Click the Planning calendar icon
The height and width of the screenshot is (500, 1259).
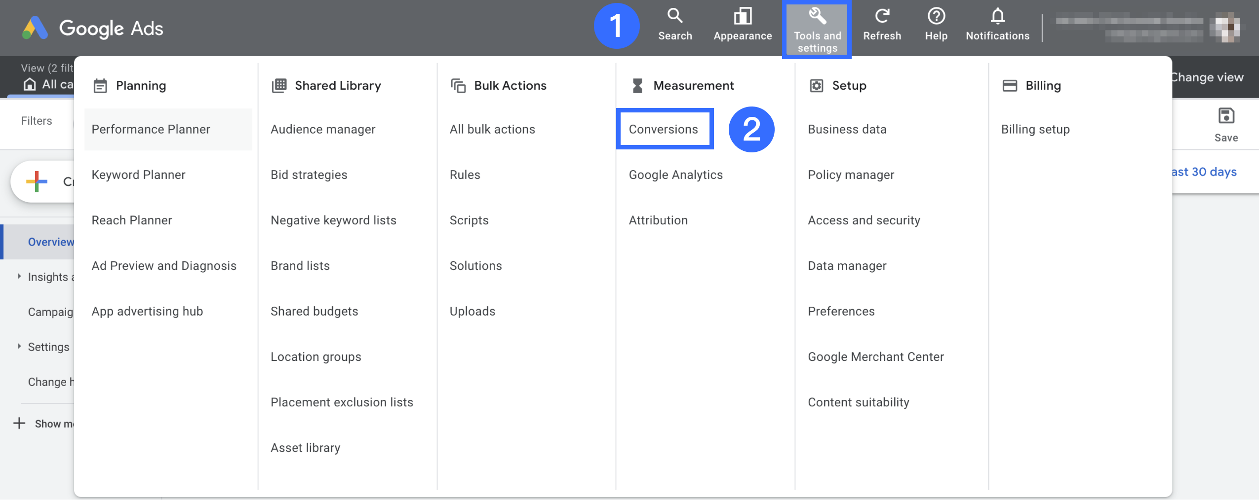coord(100,86)
